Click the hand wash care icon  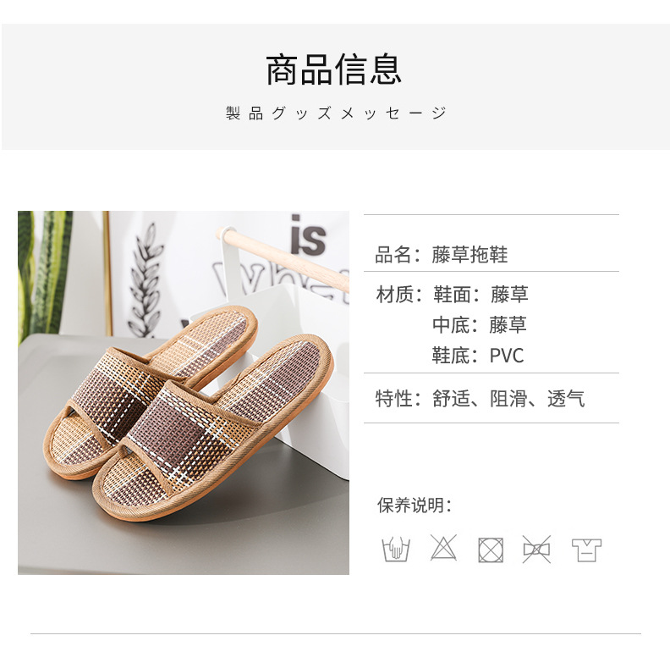tap(396, 549)
